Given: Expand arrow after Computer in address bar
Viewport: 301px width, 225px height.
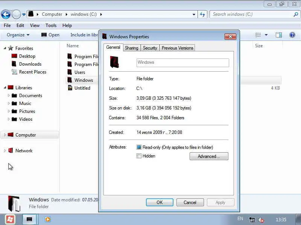Looking at the screenshot, I should [x=67, y=14].
